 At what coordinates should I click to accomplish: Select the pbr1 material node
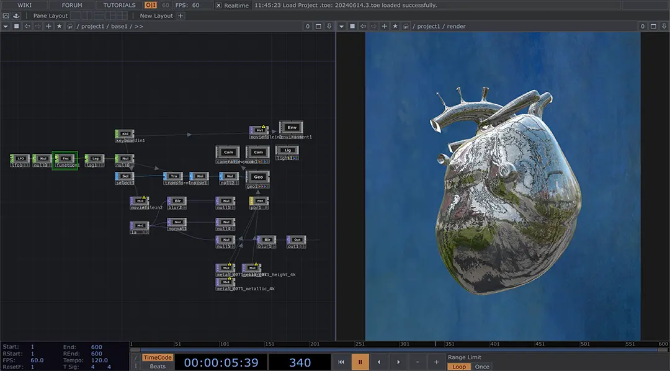[259, 203]
